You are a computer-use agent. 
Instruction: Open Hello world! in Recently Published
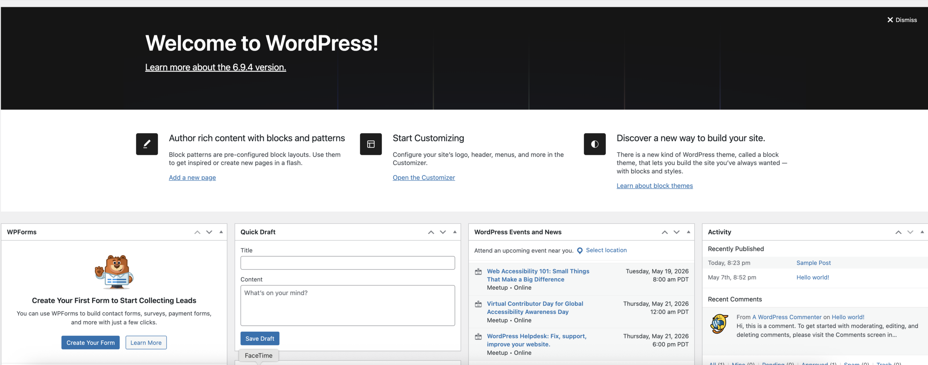click(813, 277)
